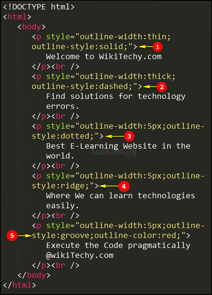Select the red annotation badge numbered 4
The image size is (212, 295).
point(124,186)
